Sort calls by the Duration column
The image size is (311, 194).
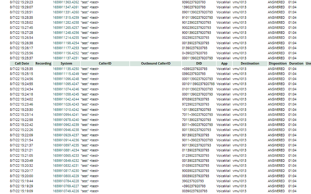coord(296,63)
